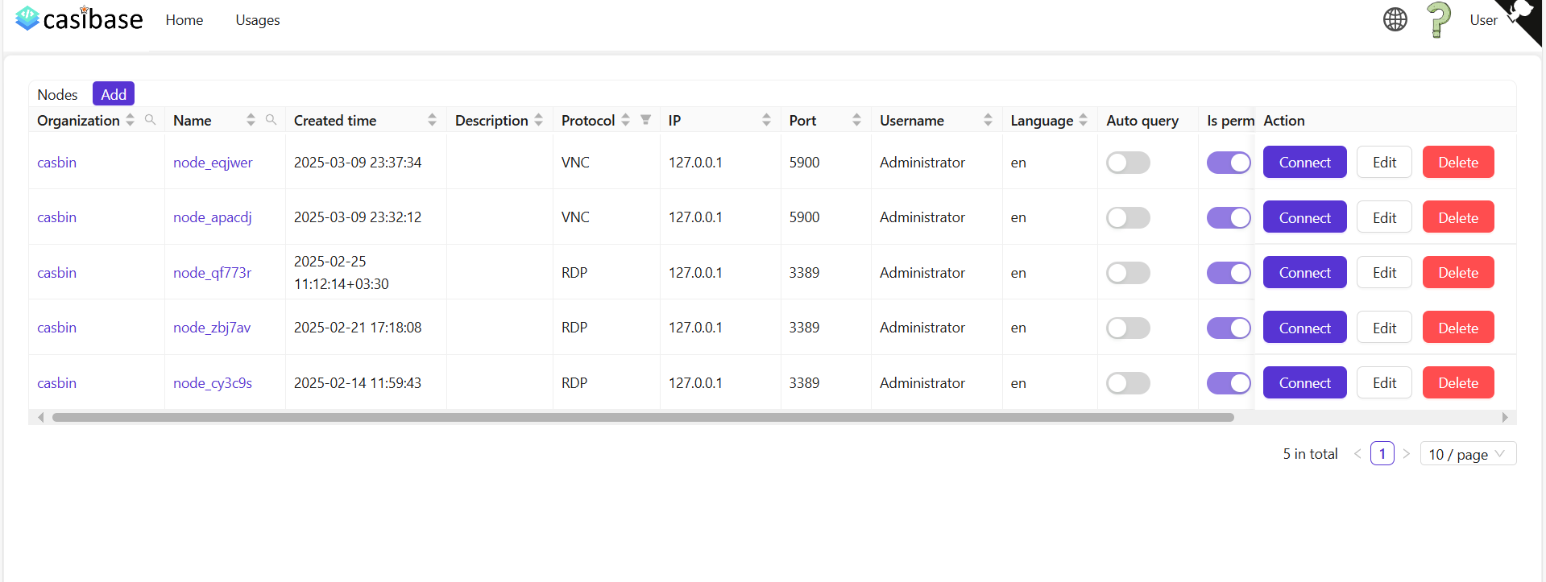Enable Auto query for node_eqjwer
The height and width of the screenshot is (582, 1546).
coord(1127,163)
